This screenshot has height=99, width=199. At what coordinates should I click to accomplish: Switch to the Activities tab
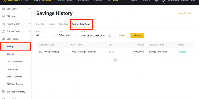pos(63,24)
